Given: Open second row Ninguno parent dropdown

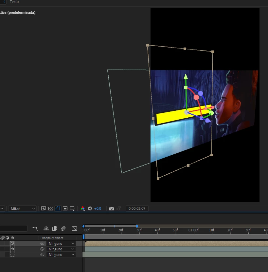Looking at the screenshot, I should (61, 249).
